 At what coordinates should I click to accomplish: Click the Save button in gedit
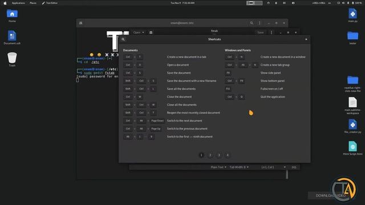tap(261, 32)
